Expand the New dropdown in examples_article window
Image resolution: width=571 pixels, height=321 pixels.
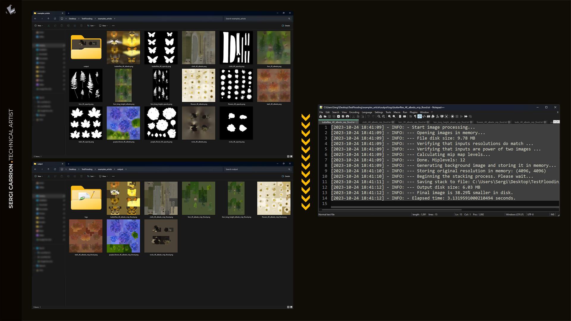point(38,26)
